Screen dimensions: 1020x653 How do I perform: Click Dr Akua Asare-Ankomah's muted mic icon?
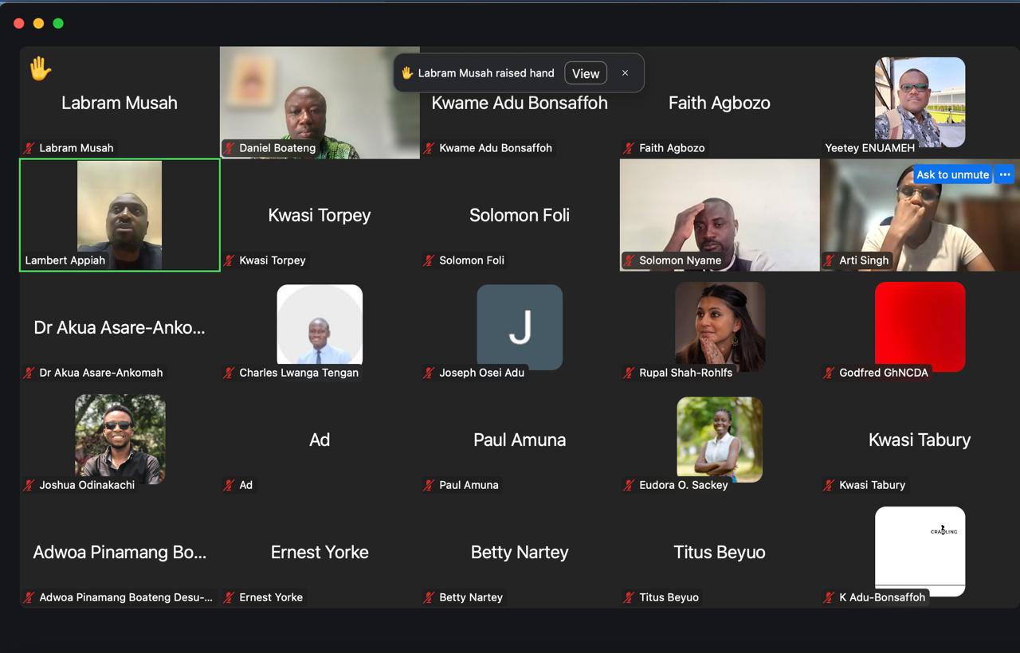(29, 373)
